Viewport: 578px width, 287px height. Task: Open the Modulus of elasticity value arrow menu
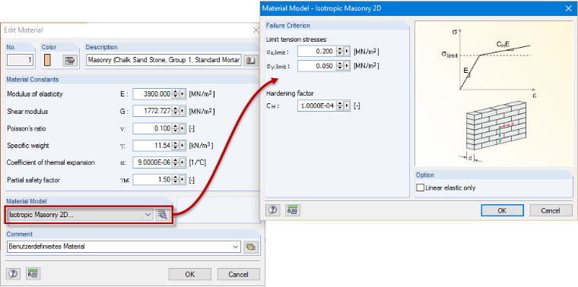[x=182, y=94]
